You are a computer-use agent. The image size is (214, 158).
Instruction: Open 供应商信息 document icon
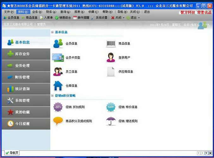tap(111, 72)
